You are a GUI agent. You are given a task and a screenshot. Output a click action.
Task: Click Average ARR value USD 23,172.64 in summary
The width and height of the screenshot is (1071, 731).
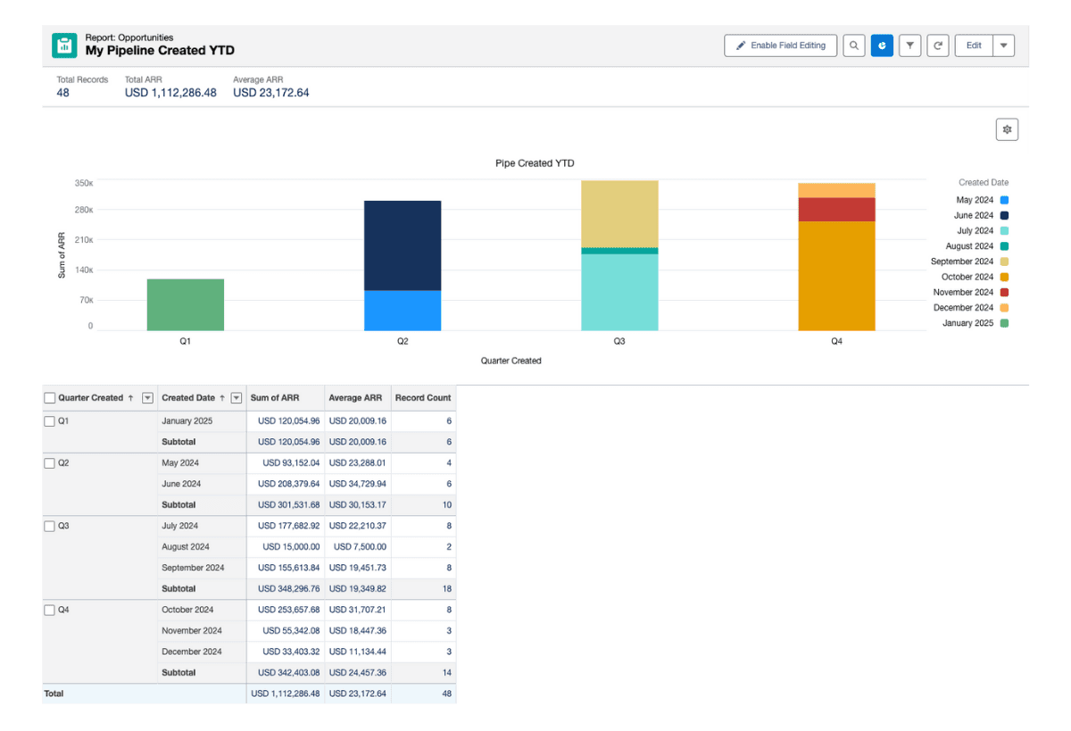coord(271,93)
